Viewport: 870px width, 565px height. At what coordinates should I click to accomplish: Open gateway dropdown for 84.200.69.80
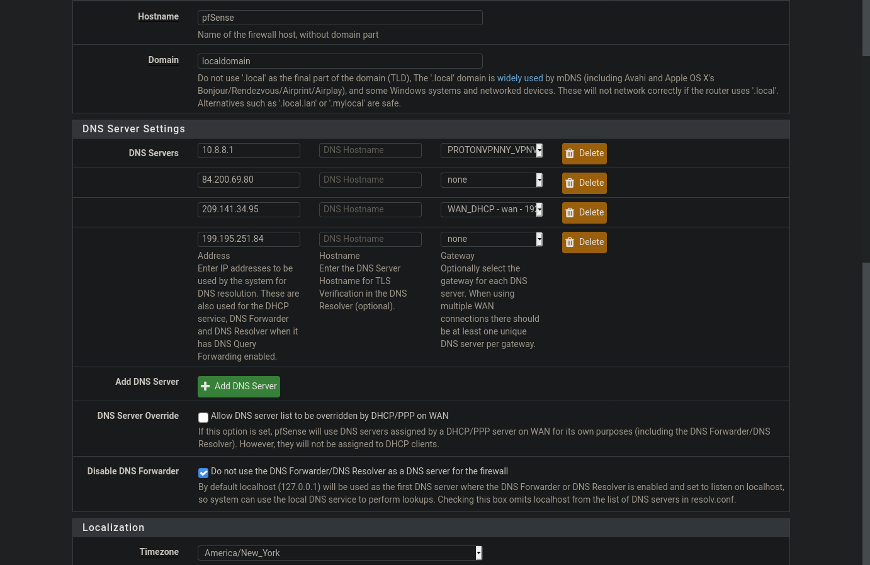point(492,180)
